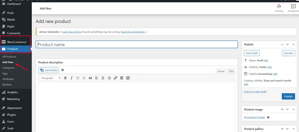Move the Product image panel down

click(x=287, y=110)
